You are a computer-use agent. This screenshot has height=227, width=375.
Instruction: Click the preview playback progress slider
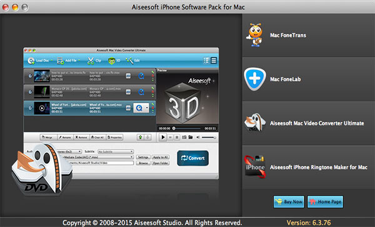(187, 128)
